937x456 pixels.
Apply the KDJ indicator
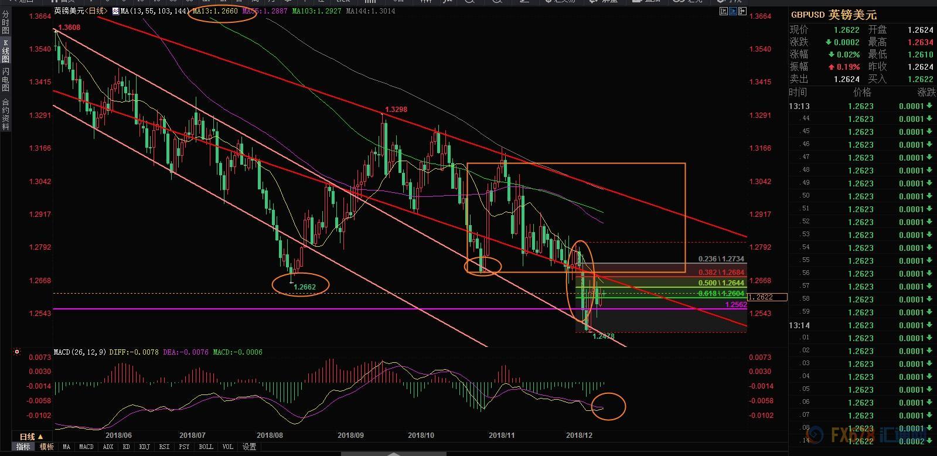[x=144, y=447]
